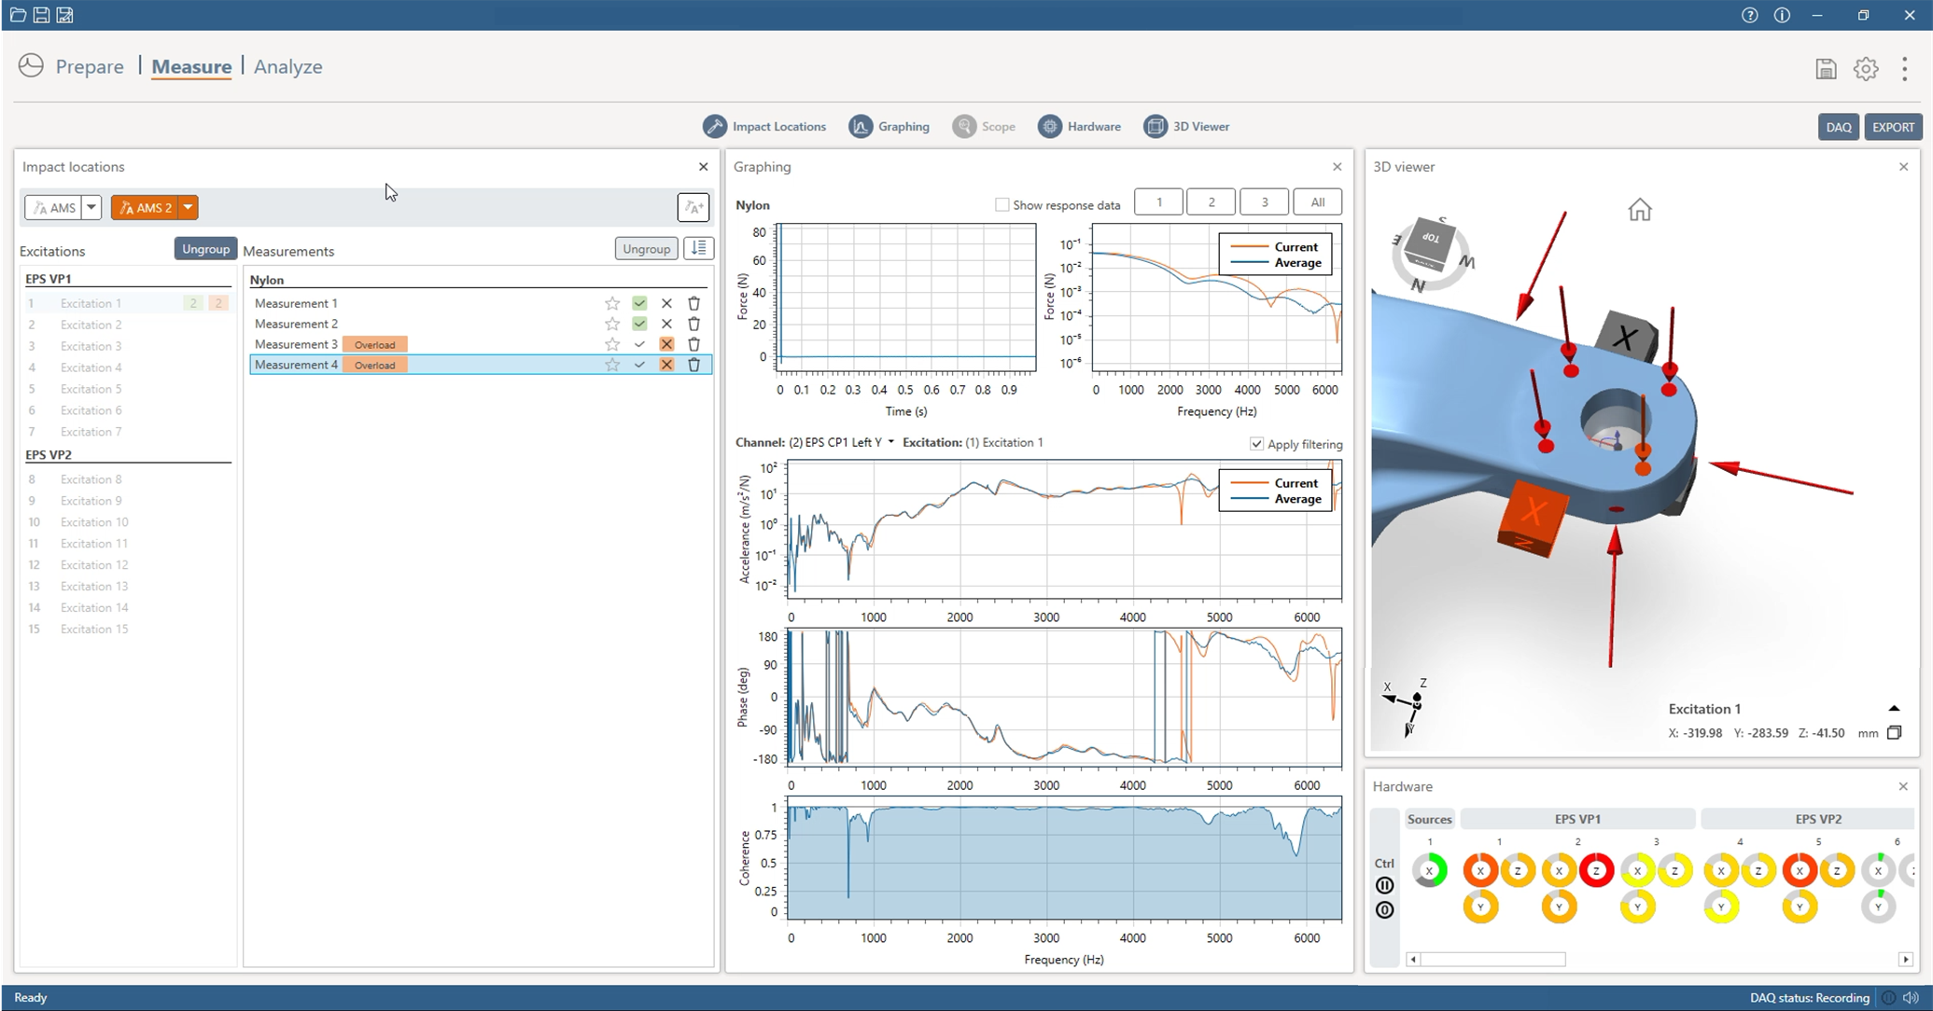The width and height of the screenshot is (1933, 1011).
Task: Delete Measurement 3 with trash icon
Action: point(693,344)
